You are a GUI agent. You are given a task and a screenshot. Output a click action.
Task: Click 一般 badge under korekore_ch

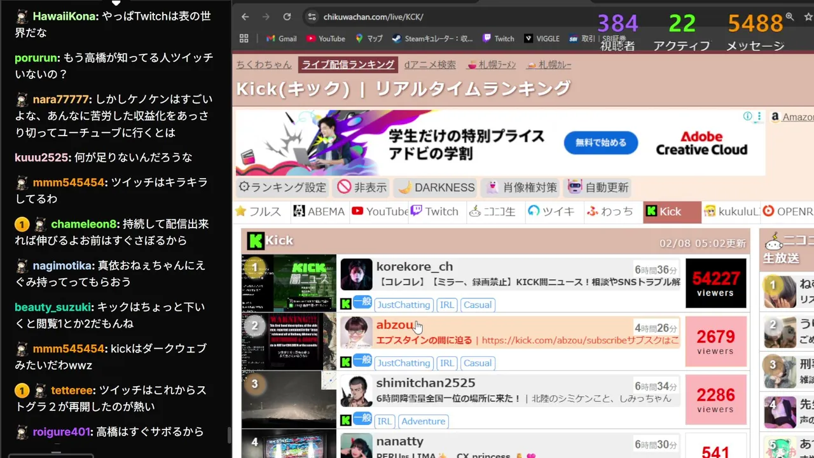[362, 302]
